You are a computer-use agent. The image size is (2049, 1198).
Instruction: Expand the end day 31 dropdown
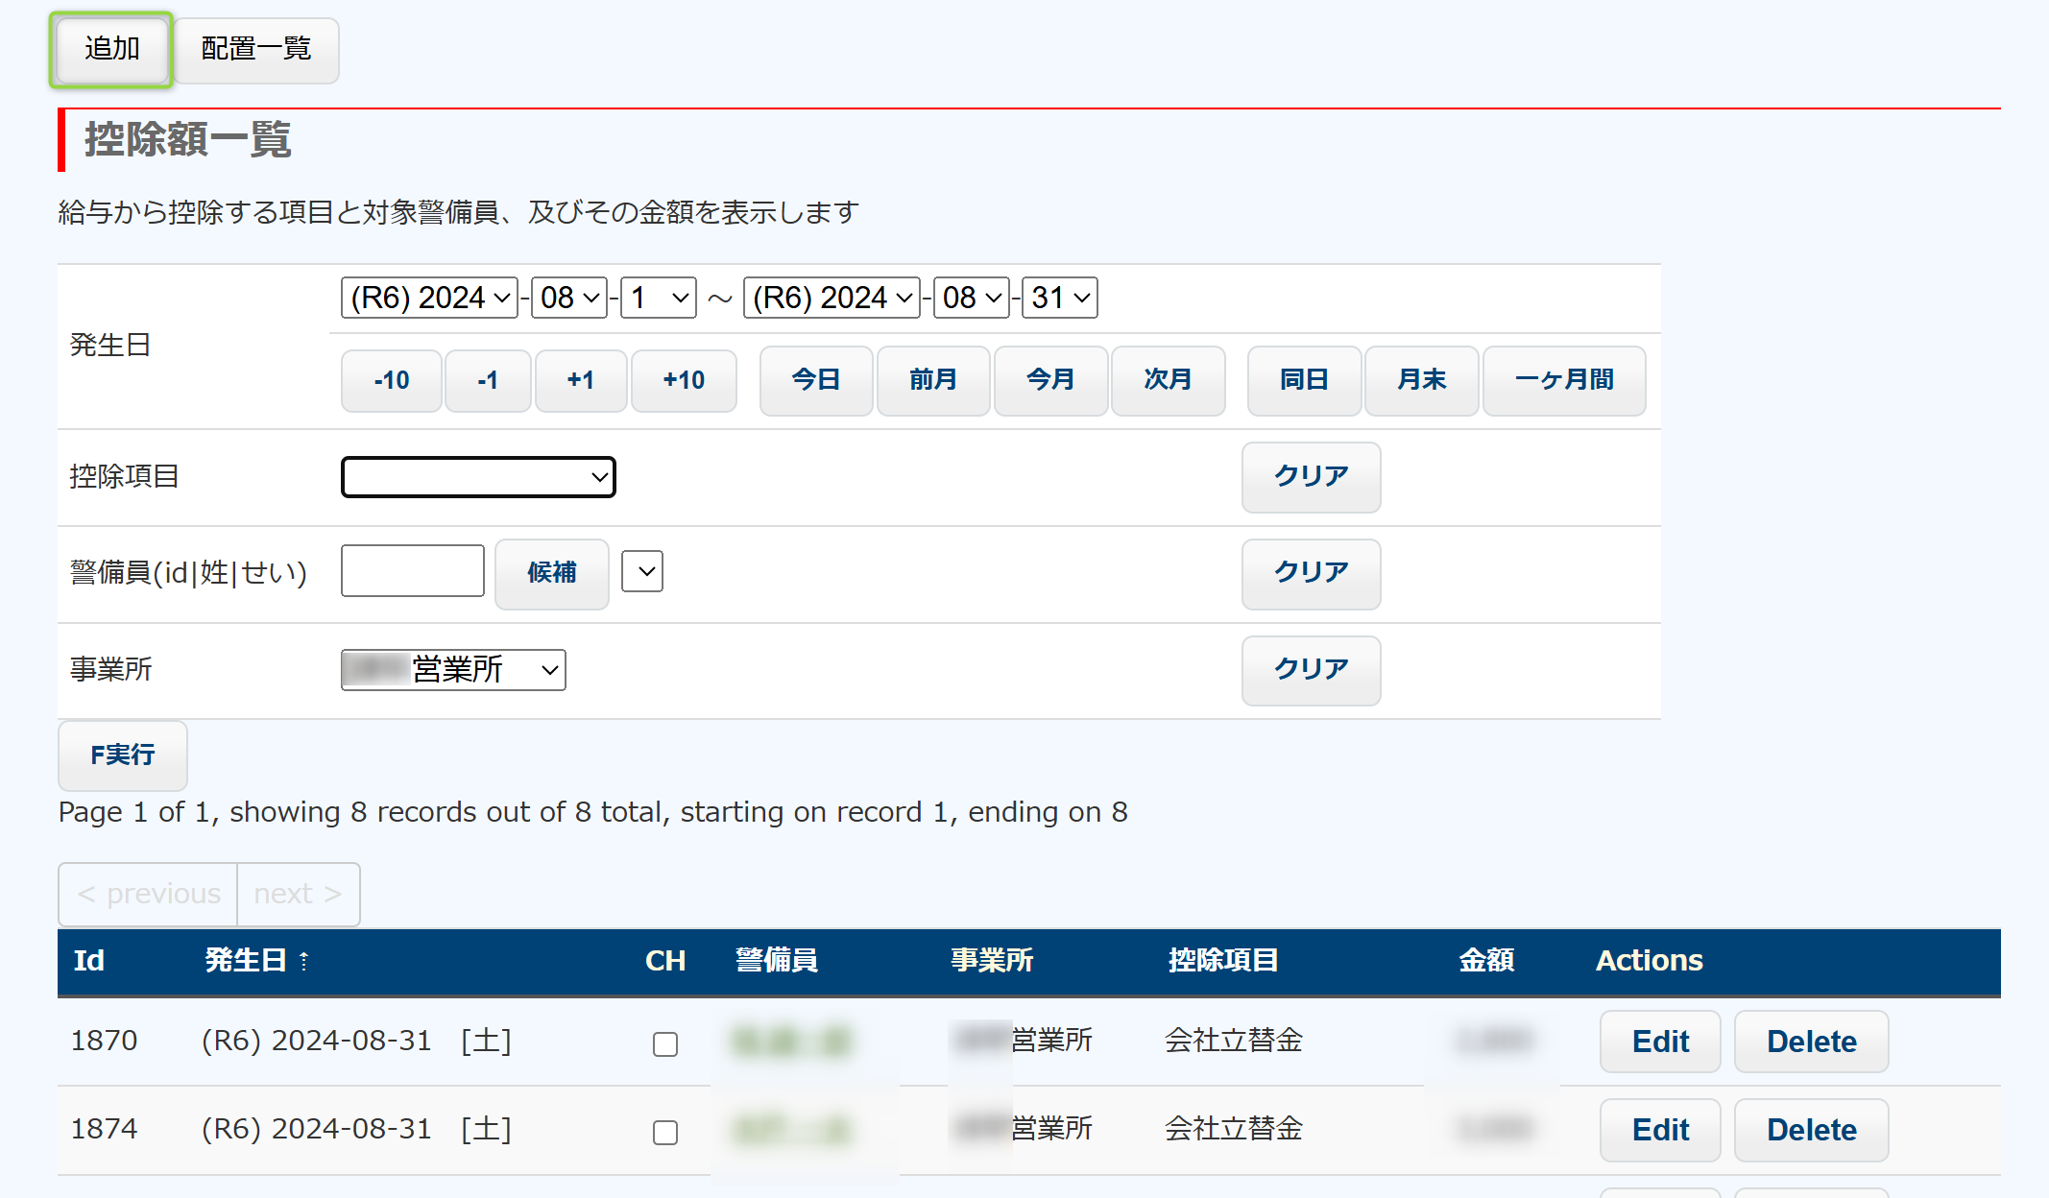click(x=1060, y=298)
